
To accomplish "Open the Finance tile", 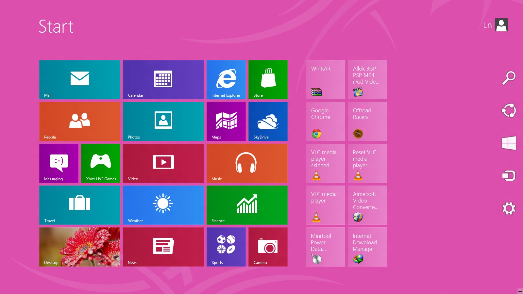I will click(x=247, y=205).
